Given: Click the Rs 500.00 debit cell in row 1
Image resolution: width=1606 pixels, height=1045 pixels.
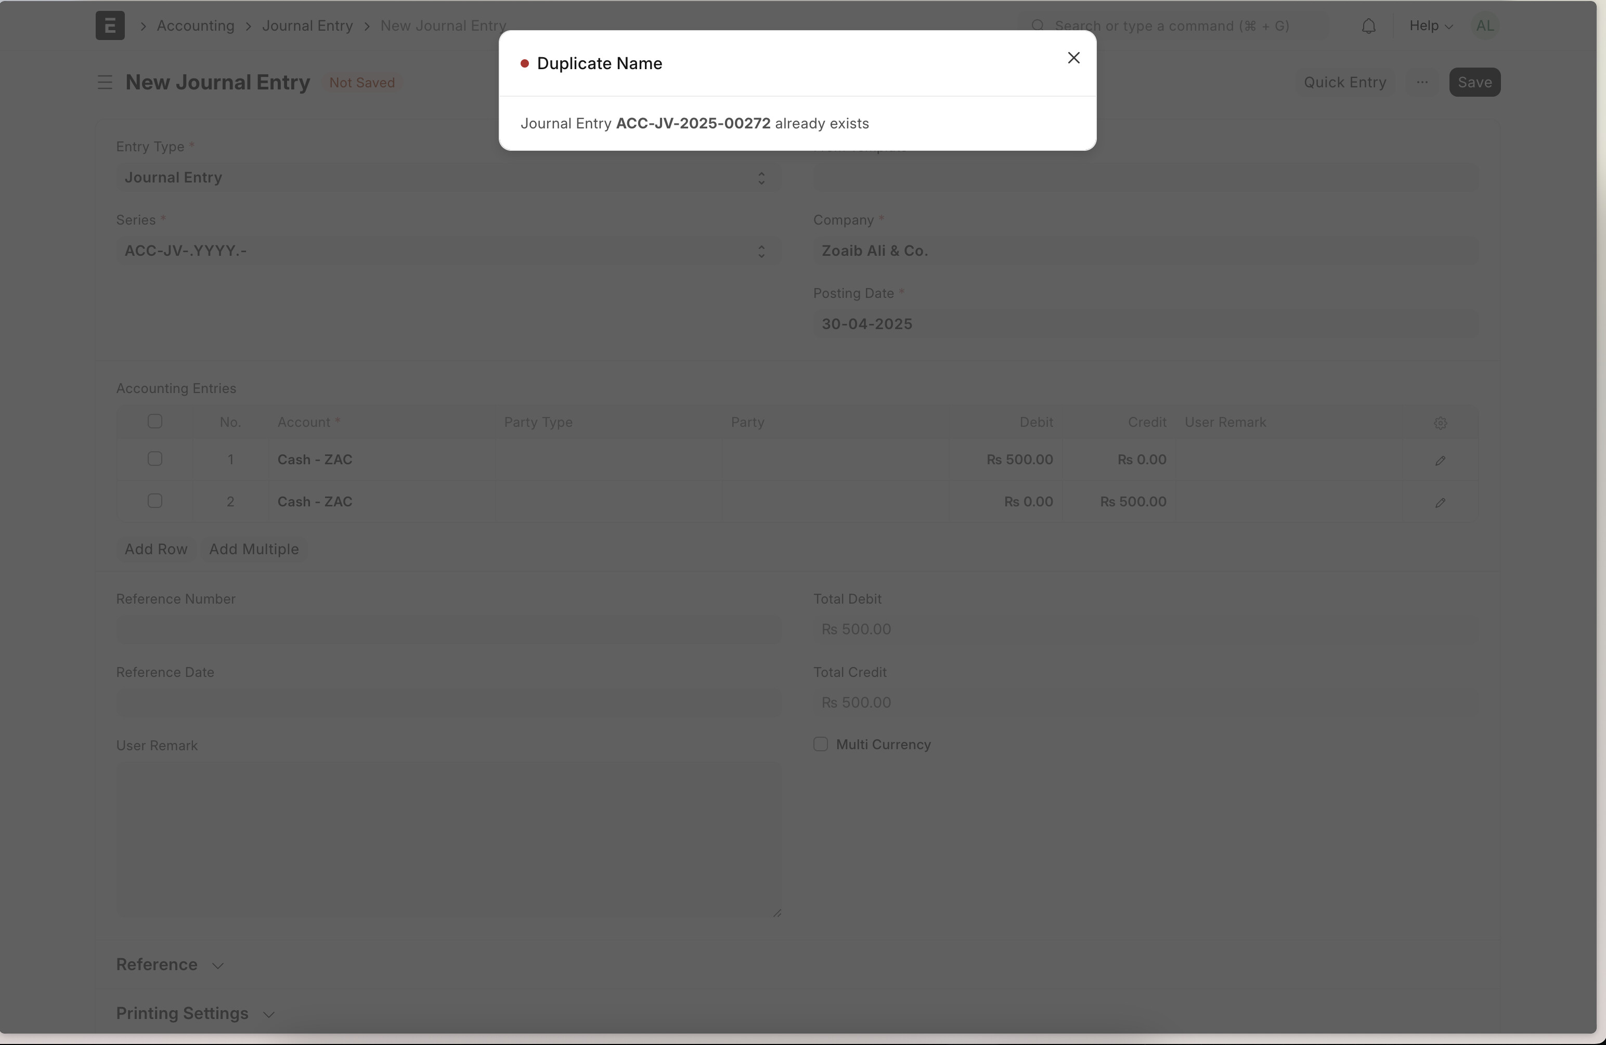Looking at the screenshot, I should tap(1005, 460).
